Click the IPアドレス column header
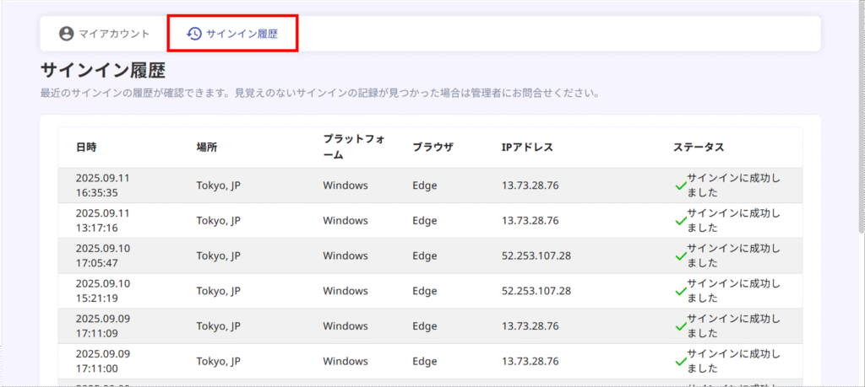Viewport: 865px width, 387px height. click(x=527, y=147)
